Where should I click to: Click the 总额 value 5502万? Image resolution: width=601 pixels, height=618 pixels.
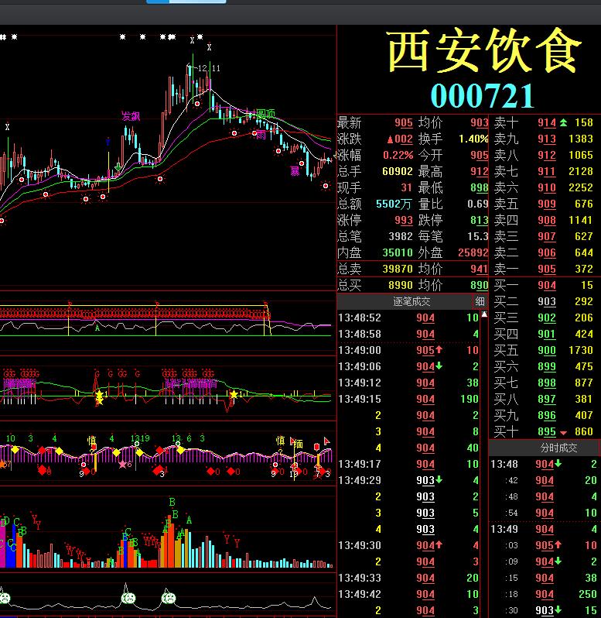point(394,204)
